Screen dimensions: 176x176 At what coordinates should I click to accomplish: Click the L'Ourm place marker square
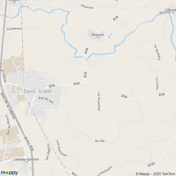(173, 13)
